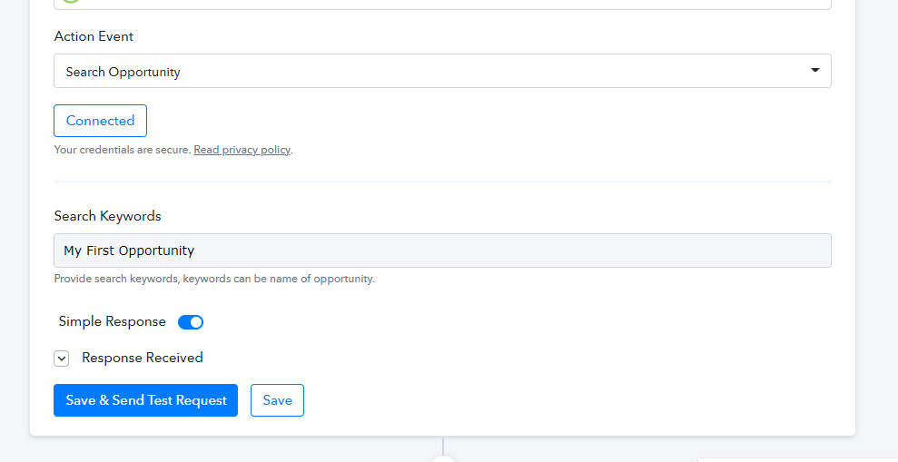Click the panel peeking at bottom right
Viewport: 898px width, 462px height.
tap(797, 459)
